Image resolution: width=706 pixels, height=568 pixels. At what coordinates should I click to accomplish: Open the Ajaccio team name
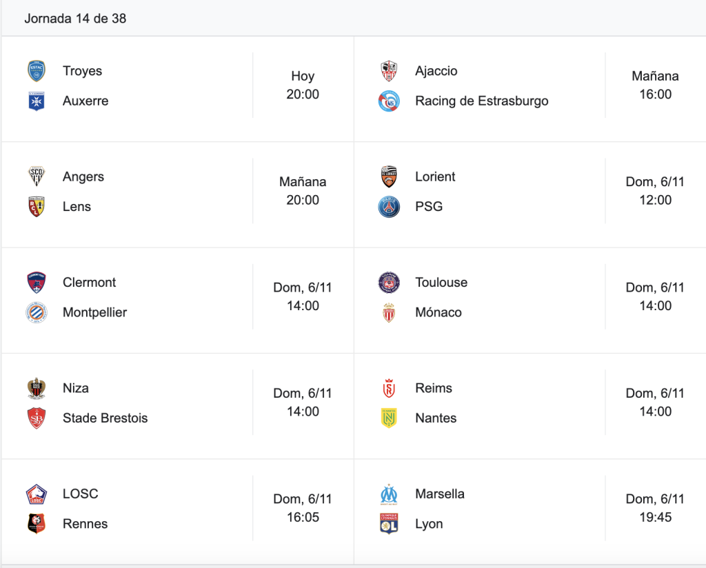(436, 71)
